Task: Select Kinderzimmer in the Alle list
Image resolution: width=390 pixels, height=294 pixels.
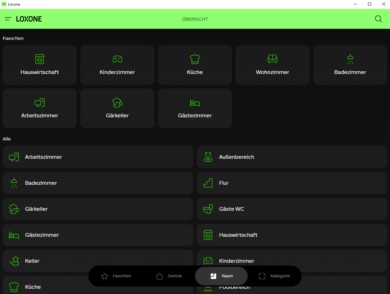Action: click(292, 261)
